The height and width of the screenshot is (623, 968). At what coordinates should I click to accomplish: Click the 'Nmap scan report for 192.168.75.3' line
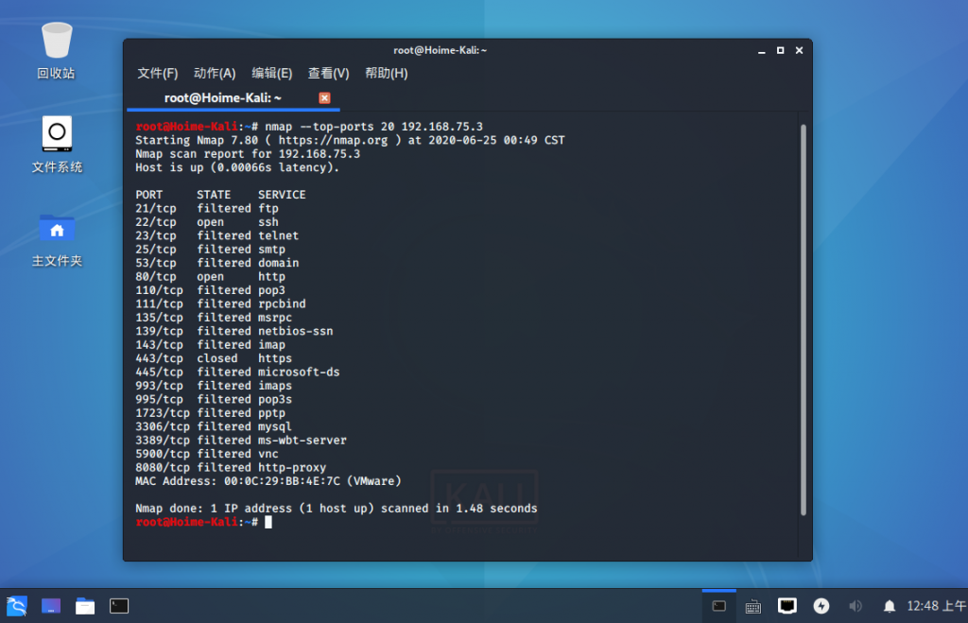(x=248, y=154)
